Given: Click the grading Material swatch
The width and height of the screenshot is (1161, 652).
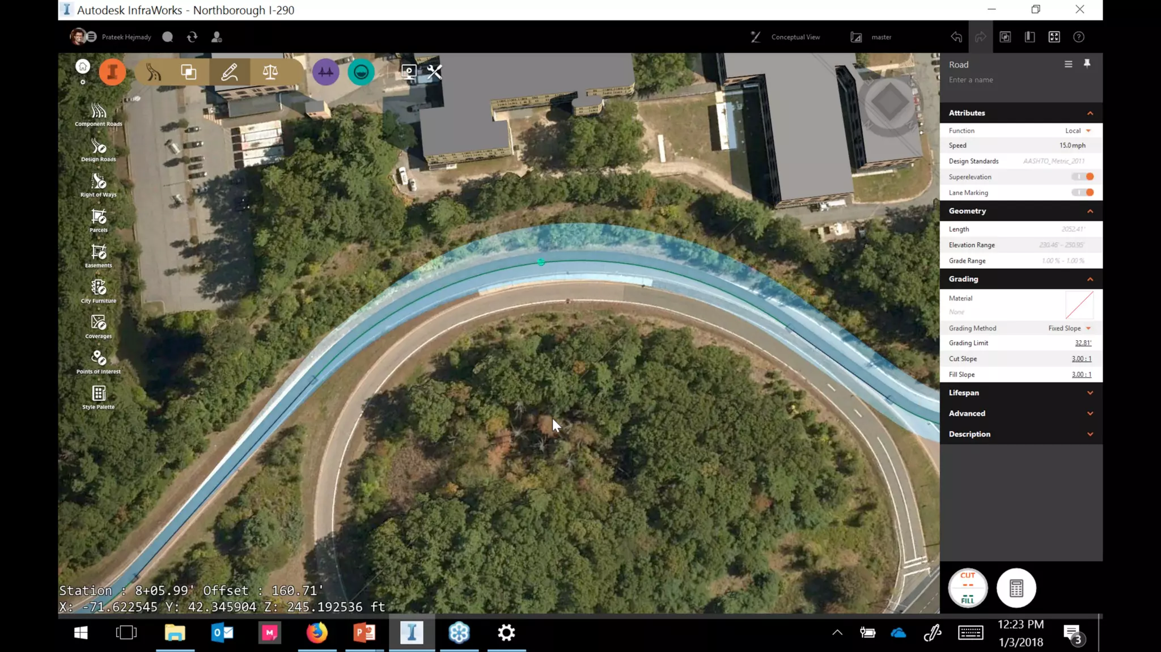Looking at the screenshot, I should point(1079,305).
